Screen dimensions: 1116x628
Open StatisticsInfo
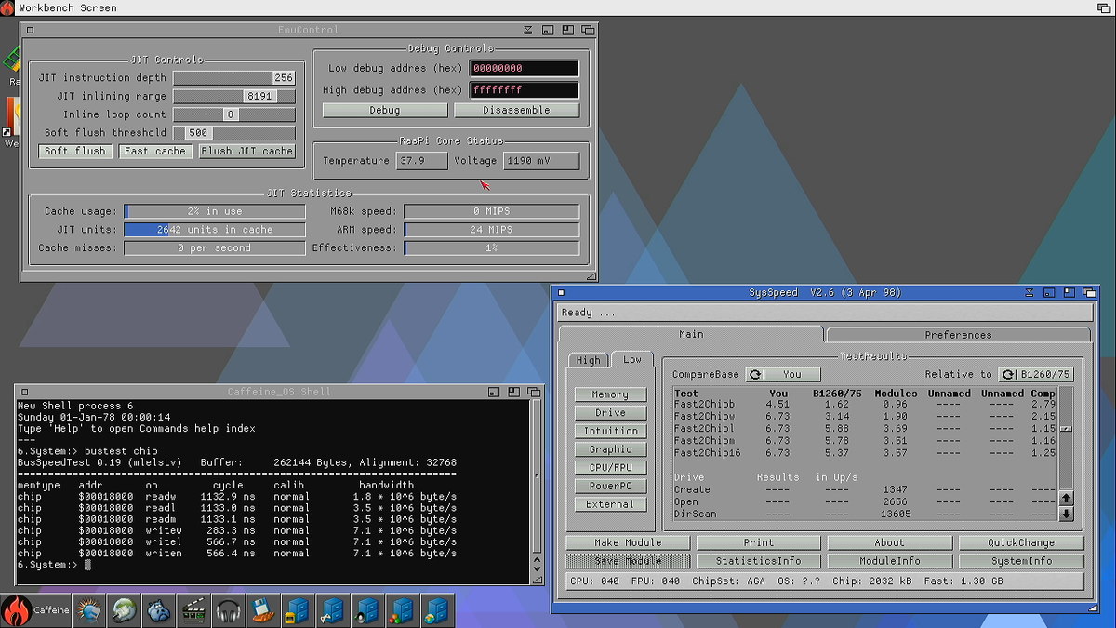coord(758,561)
